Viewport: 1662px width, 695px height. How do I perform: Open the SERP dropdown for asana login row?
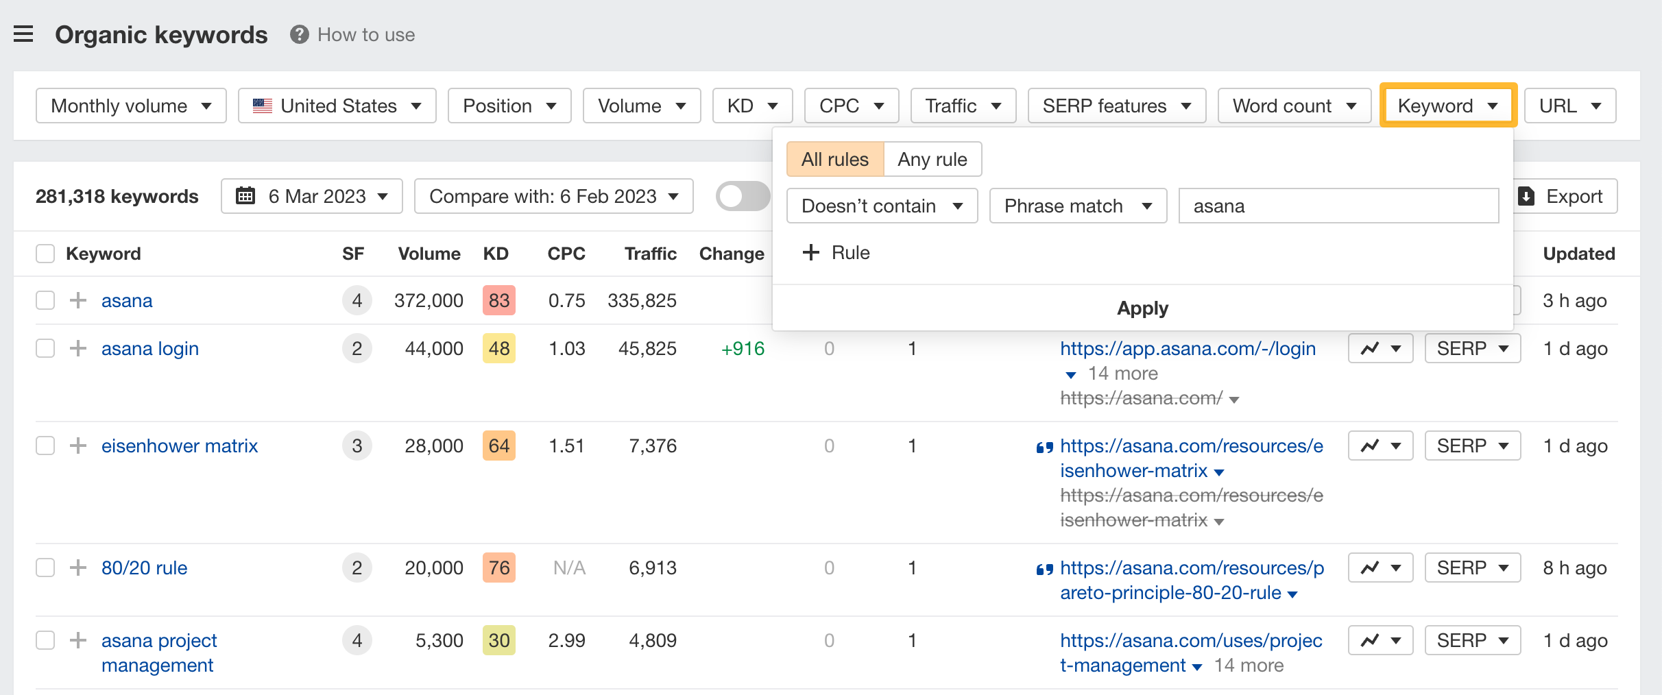(x=1473, y=348)
